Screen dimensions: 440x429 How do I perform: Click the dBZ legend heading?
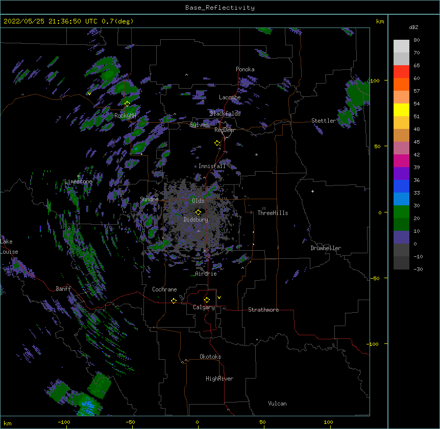pos(413,27)
